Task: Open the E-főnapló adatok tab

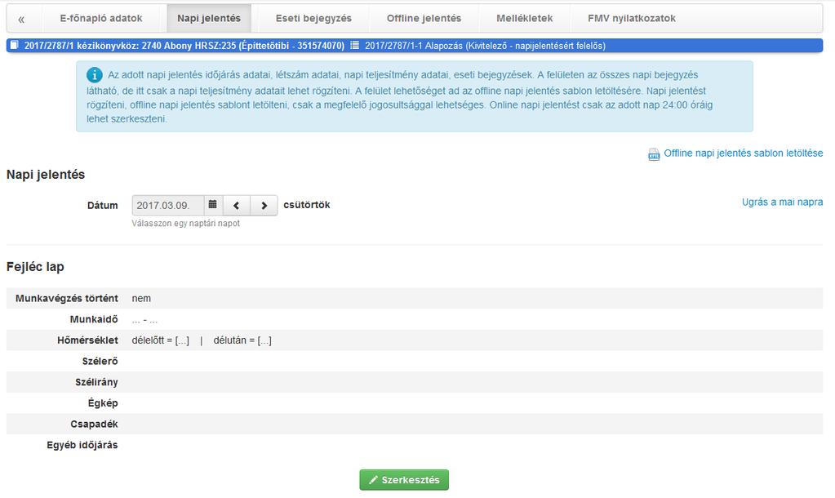Action: 101,19
